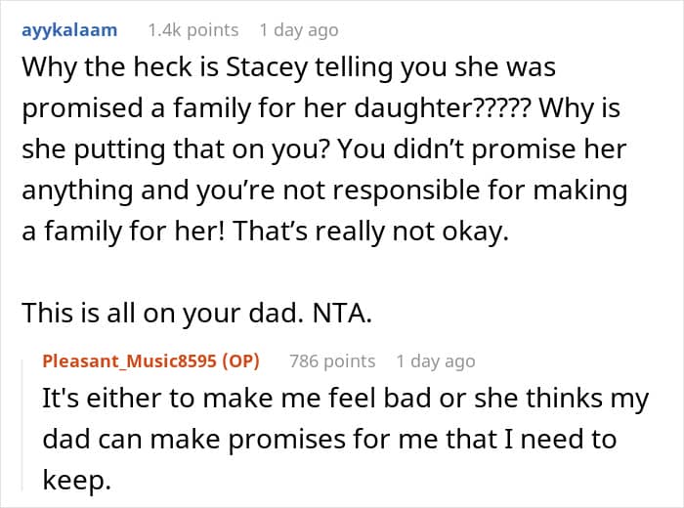684x508 pixels.
Task: Open the top comment's '1 day ago' permalink
Action: 299,31
